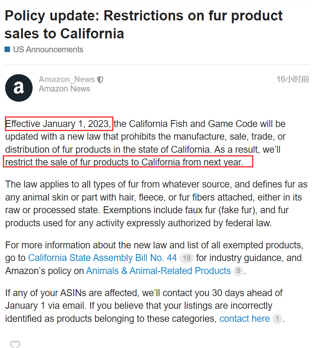Click the Amazon News avatar icon

(19, 88)
